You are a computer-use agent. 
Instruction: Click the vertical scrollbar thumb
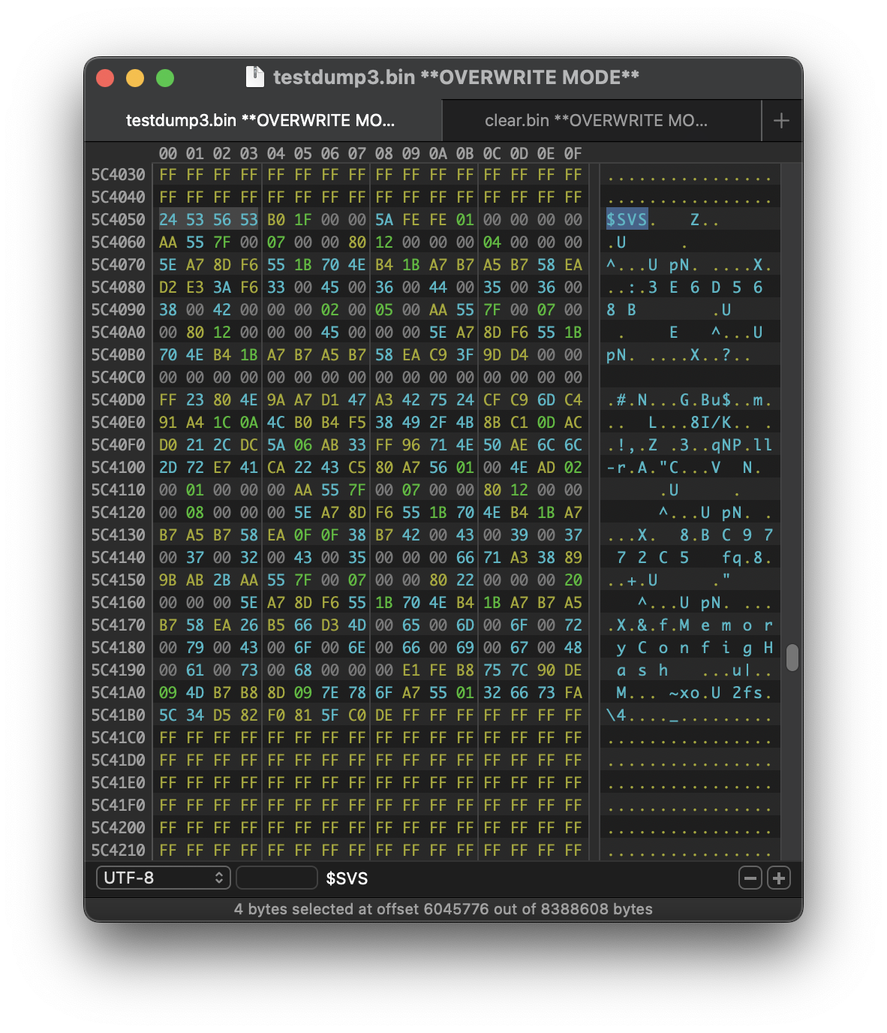pos(792,658)
